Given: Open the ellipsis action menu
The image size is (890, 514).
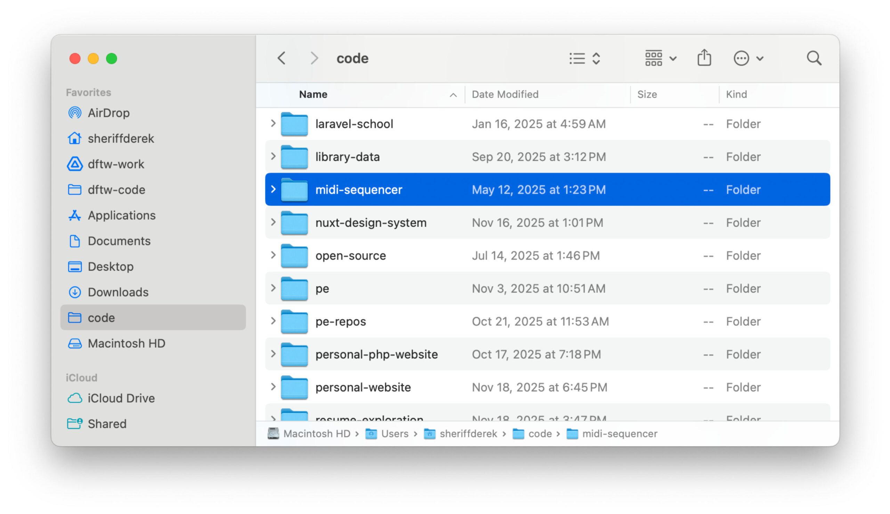Looking at the screenshot, I should (x=748, y=58).
